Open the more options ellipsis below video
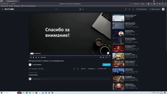This screenshot has width=167, height=94. 109,69
